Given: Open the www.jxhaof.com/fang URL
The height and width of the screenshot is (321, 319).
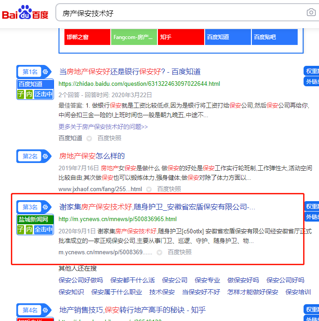Looking at the screenshot, I should 100,189.
